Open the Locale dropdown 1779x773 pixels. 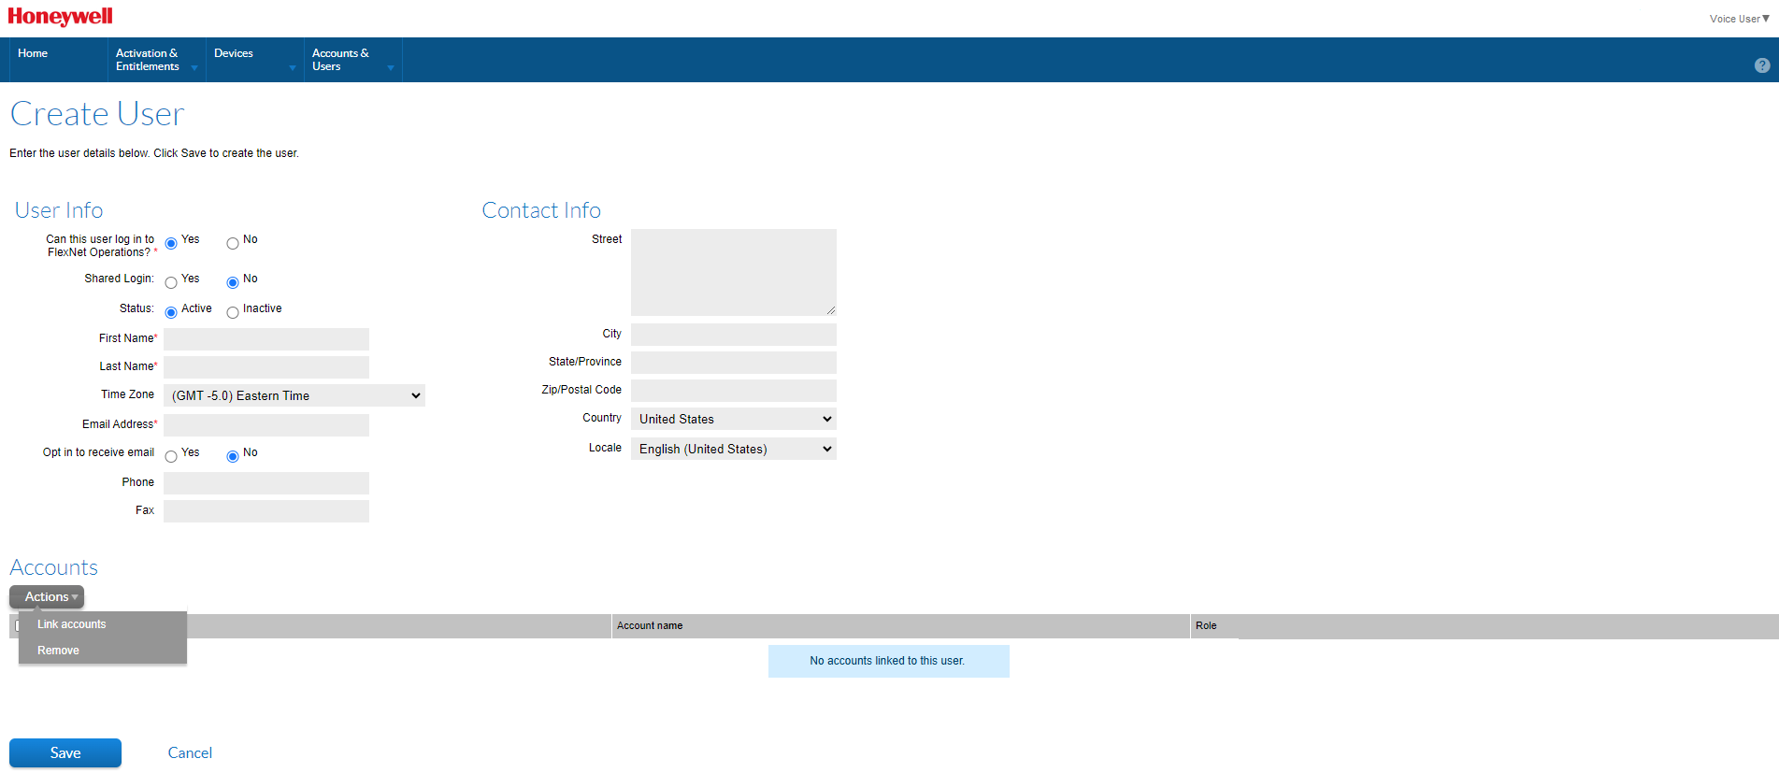point(733,449)
